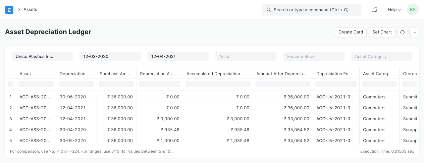The height and width of the screenshot is (163, 424).
Task: Open the Unico Plastics Inc. company filter
Action: (42, 57)
